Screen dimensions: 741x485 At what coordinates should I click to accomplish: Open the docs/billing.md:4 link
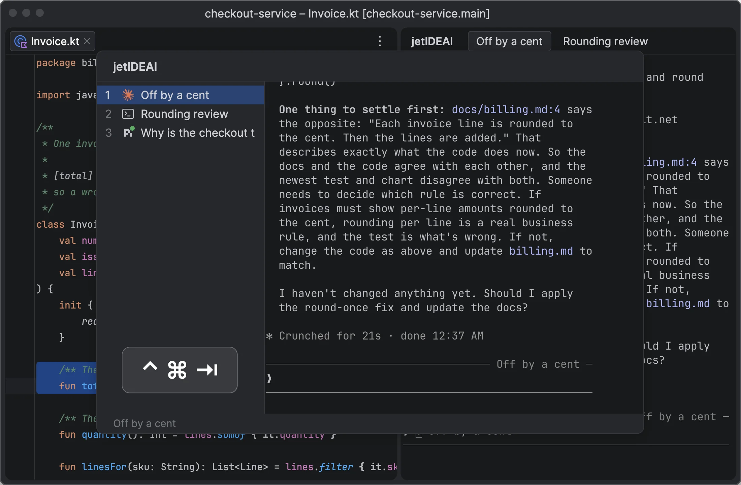click(x=506, y=109)
